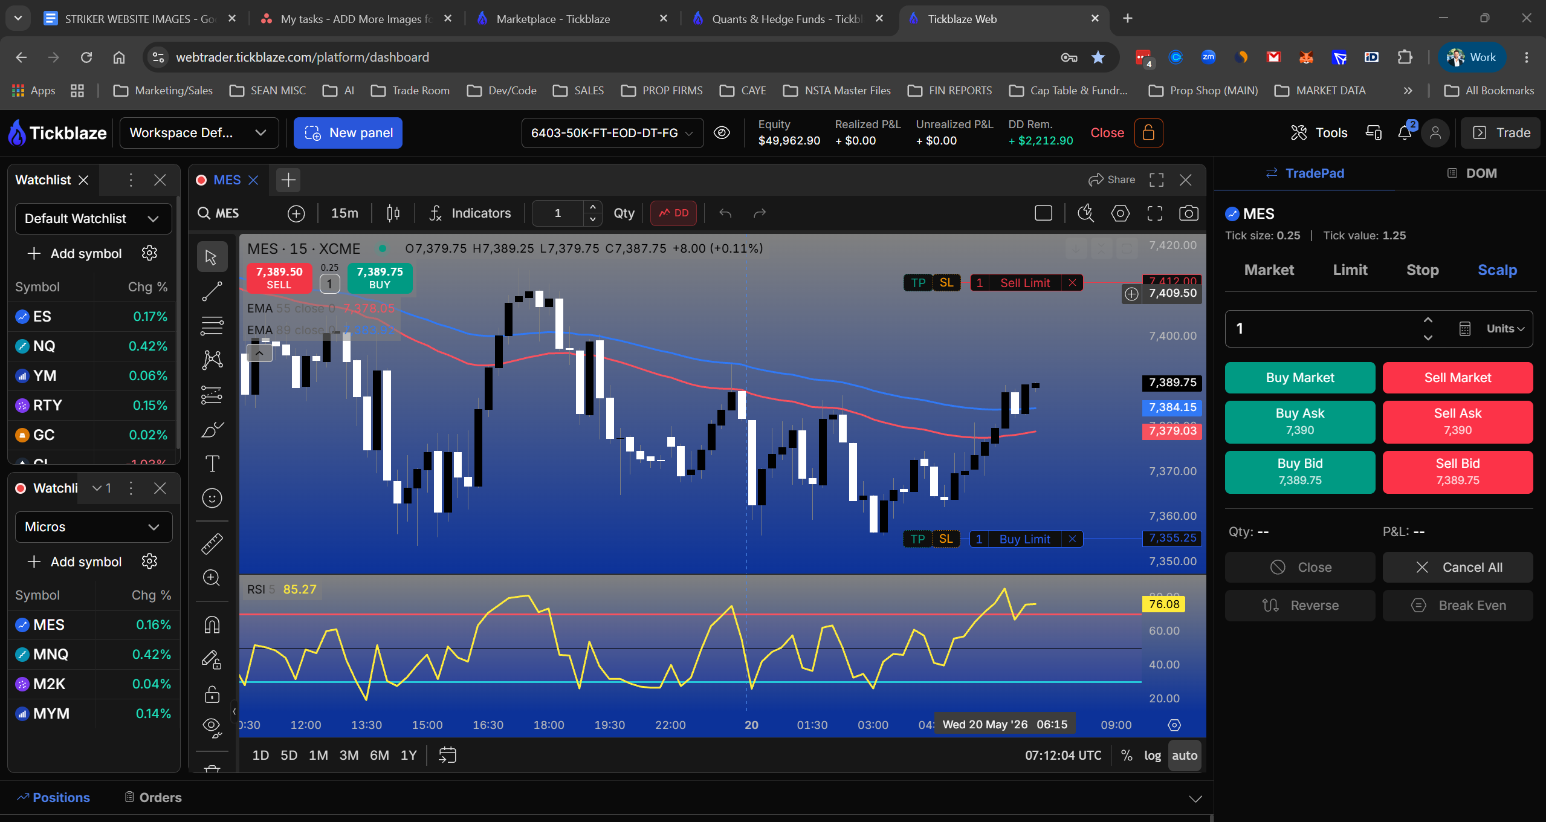Toggle lock all drawings
Viewport: 1546px width, 822px height.
(x=212, y=694)
